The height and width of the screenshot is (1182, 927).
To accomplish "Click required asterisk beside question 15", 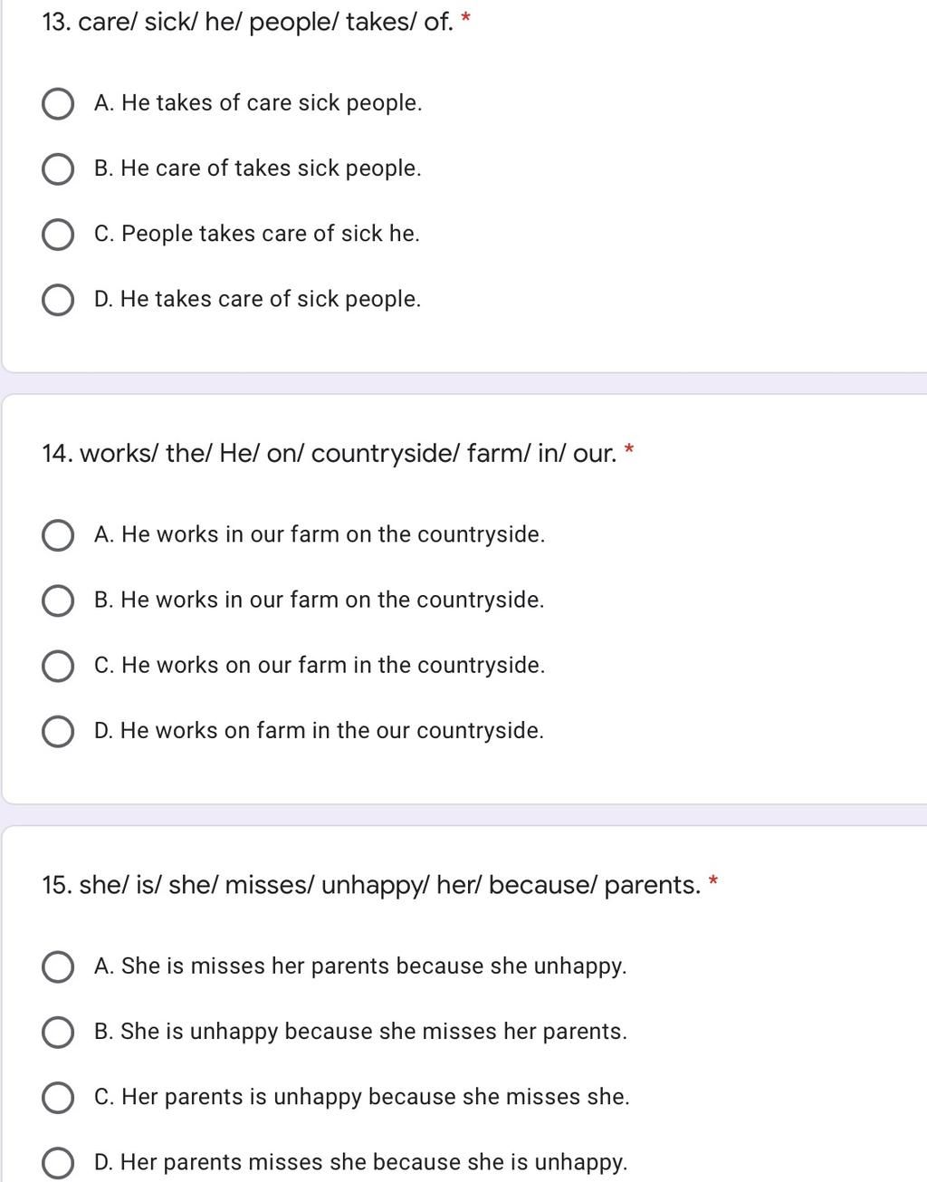I will pos(713,880).
